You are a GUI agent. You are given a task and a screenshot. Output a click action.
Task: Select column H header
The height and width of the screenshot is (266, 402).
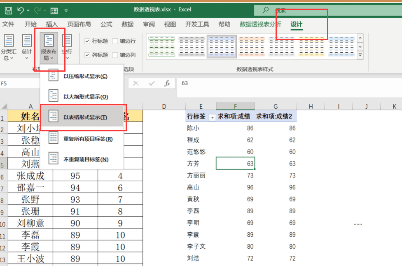[311, 106]
